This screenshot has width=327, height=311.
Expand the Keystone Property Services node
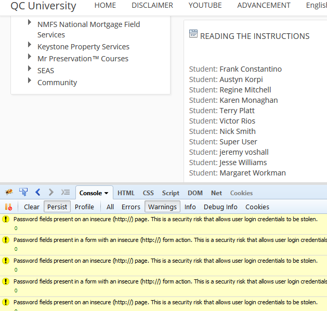pos(30,45)
